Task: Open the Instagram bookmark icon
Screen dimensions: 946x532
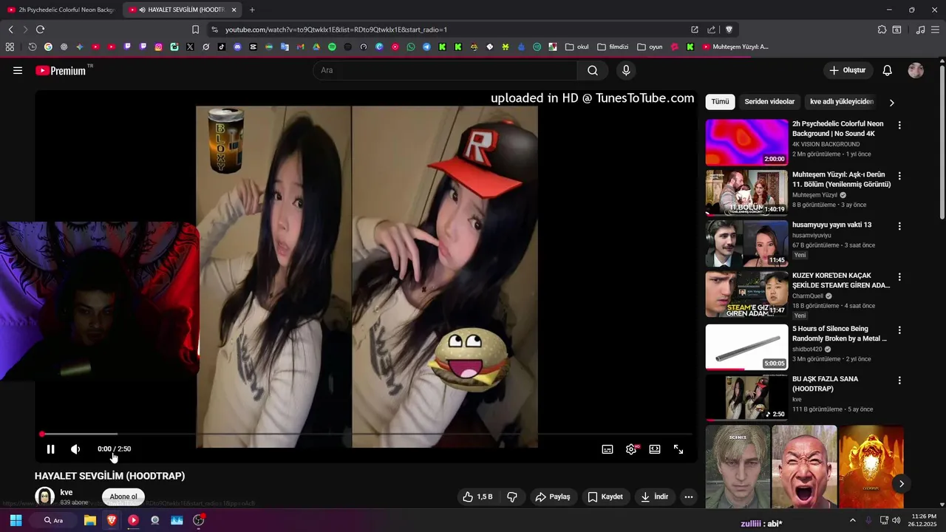Action: pos(158,47)
